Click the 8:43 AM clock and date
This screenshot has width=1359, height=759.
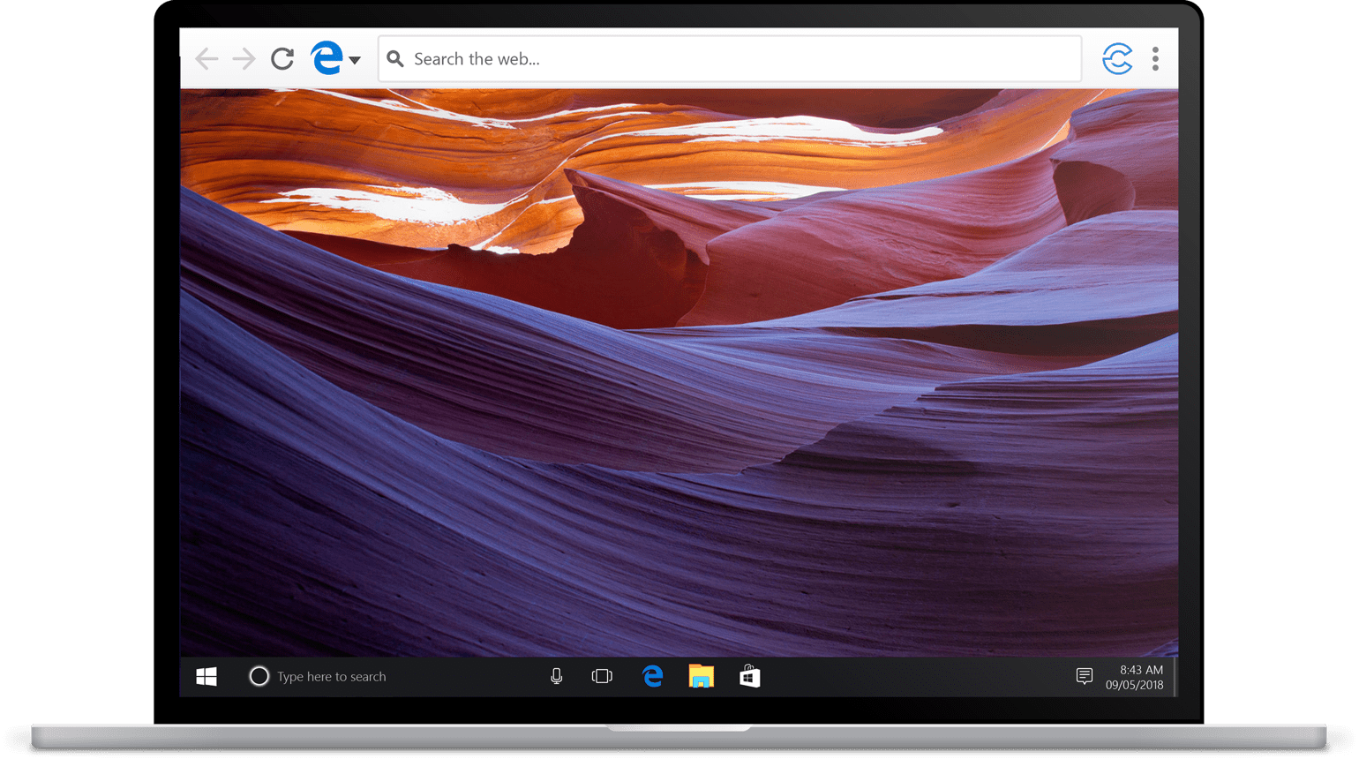tap(1135, 677)
